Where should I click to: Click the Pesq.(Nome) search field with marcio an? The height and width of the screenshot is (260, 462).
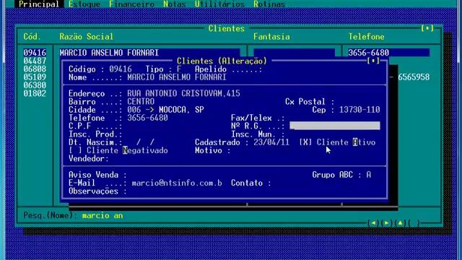[103, 216]
